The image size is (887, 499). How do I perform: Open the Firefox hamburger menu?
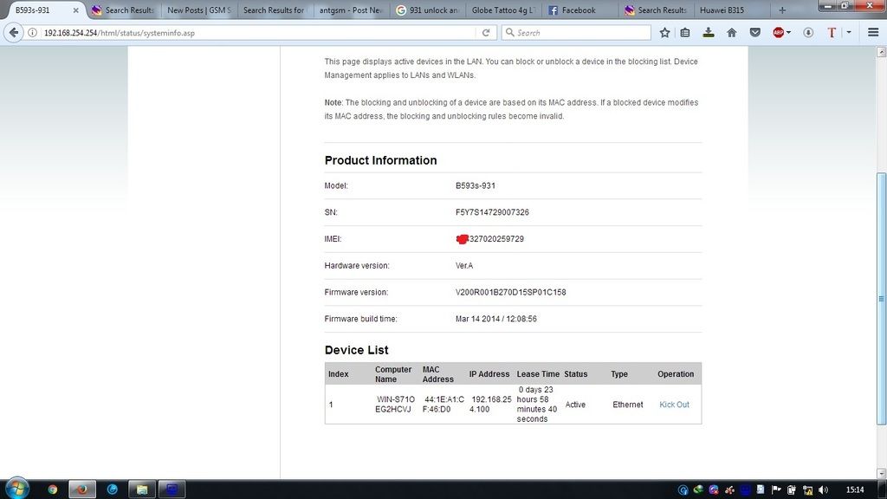(x=872, y=33)
